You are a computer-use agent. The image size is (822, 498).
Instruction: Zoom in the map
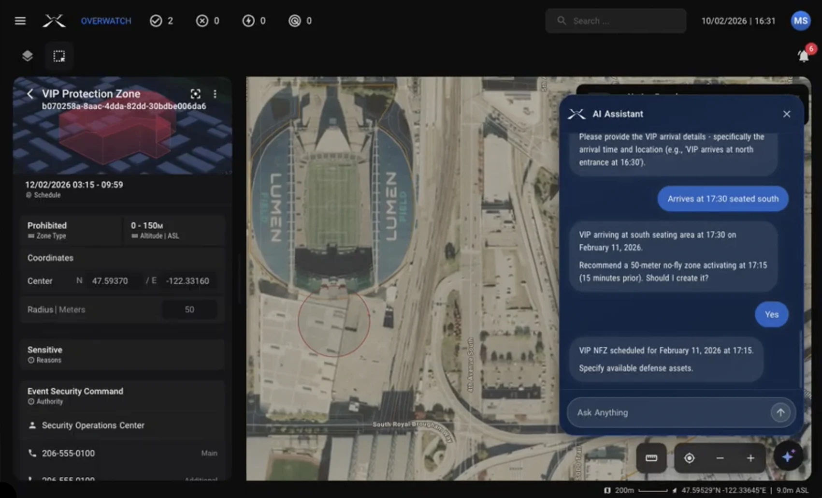(x=750, y=458)
